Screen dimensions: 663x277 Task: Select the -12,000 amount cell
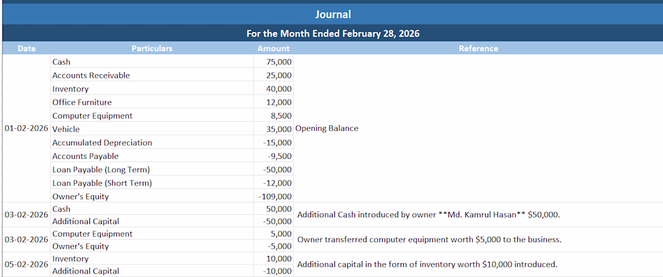(x=273, y=183)
